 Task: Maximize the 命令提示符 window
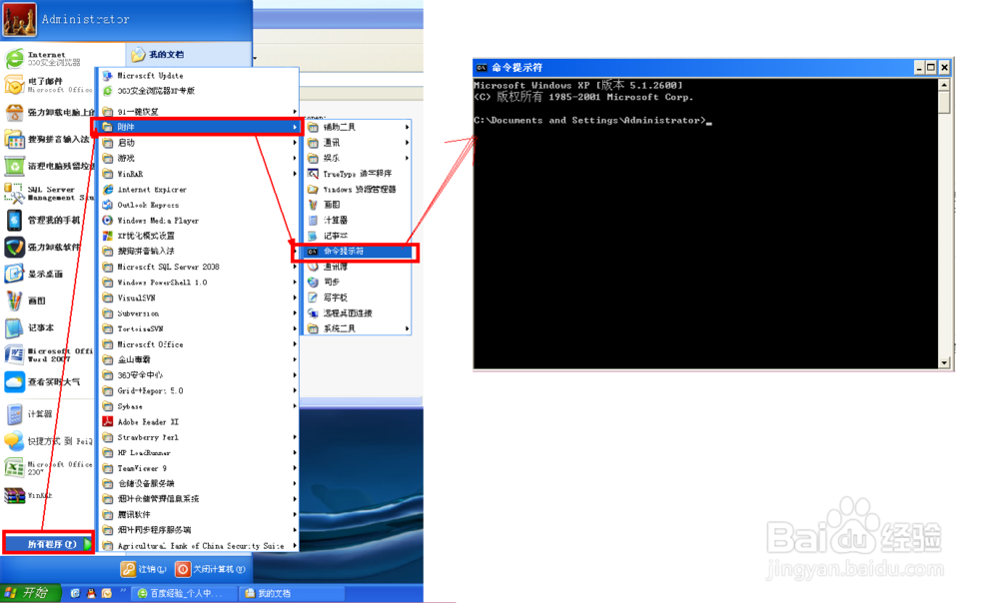(931, 68)
